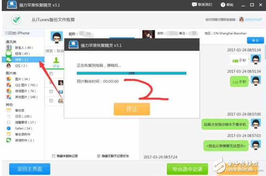
Task: Switch to the 好友 friends tab
Action: 56,62
